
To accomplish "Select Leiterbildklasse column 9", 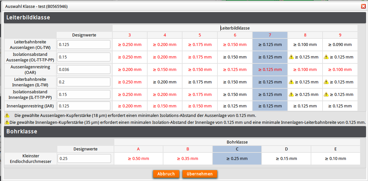I will [x=340, y=35].
